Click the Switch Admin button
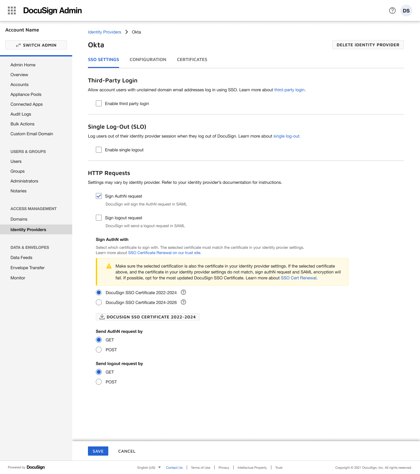420x474 pixels. coord(36,45)
